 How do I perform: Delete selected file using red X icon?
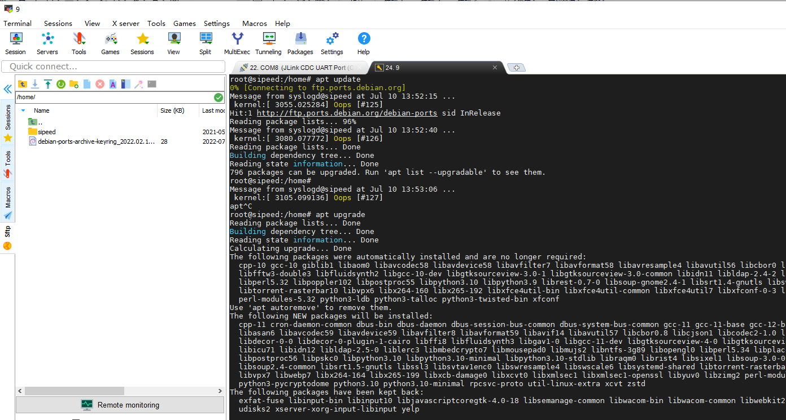(100, 84)
